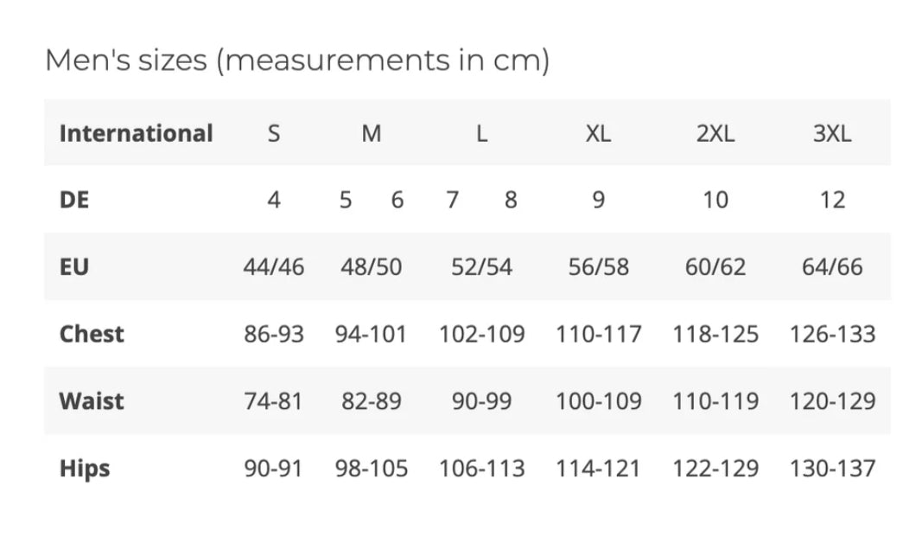The image size is (903, 537).
Task: Select hips measurement 122-129
Action: coord(715,469)
